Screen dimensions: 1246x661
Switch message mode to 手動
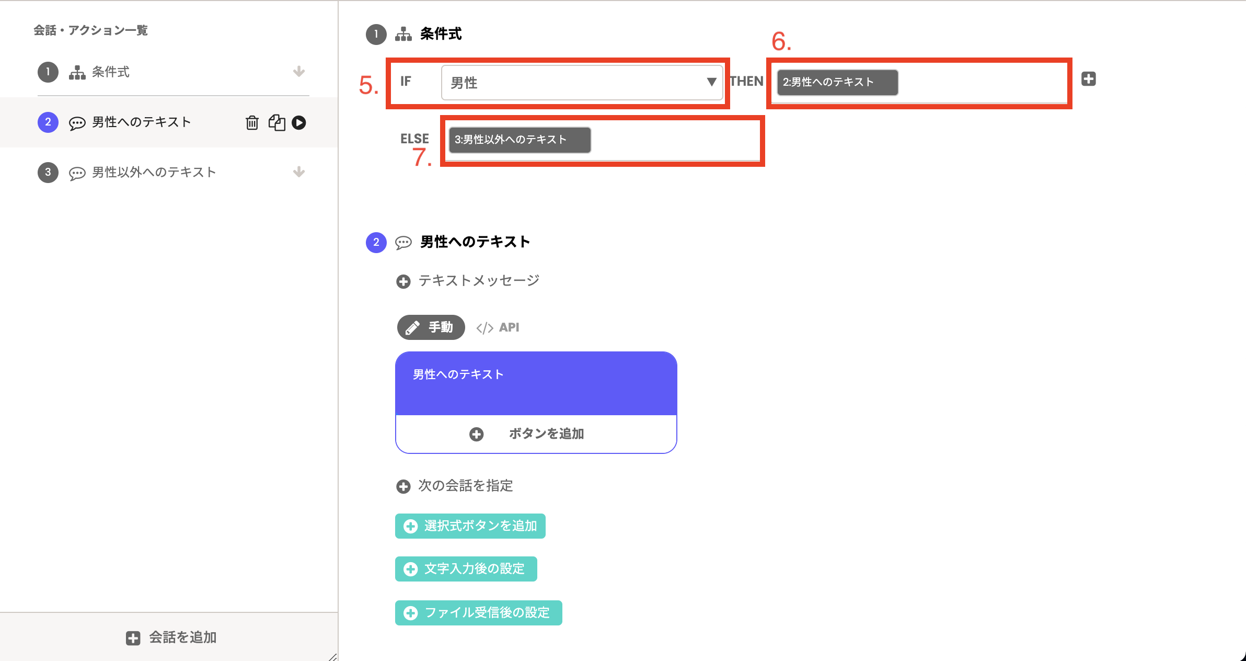click(x=431, y=327)
